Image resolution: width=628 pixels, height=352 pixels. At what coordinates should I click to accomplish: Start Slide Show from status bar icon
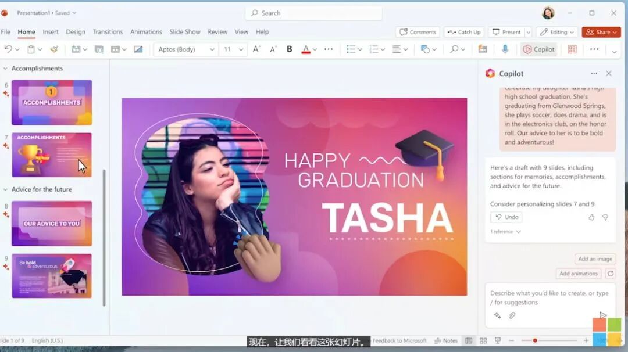coord(497,340)
